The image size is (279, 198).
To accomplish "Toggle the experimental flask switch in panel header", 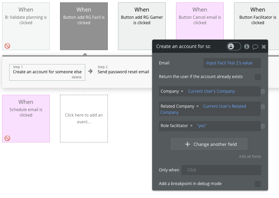I will click(x=234, y=47).
